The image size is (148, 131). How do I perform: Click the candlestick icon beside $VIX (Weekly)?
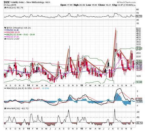coord(5,28)
